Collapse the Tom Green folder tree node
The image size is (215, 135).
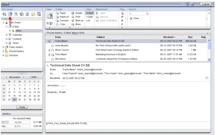[x=3, y=22]
